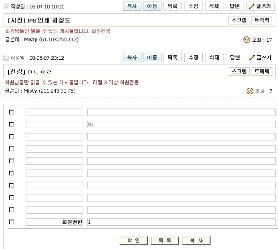Click the 회원권한 name field

54,222
